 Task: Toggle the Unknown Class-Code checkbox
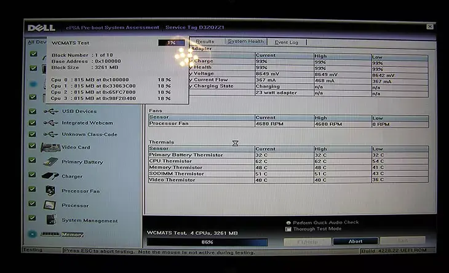33,134
